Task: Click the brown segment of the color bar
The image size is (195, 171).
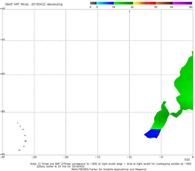Action: [164, 3]
